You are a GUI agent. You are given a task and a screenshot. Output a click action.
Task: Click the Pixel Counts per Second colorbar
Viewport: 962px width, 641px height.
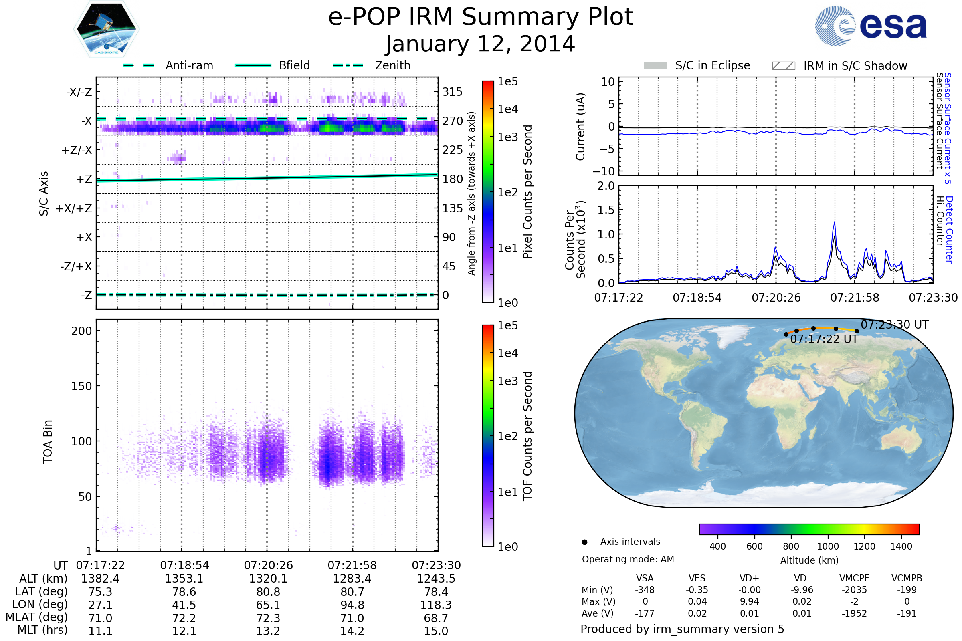[x=488, y=192]
